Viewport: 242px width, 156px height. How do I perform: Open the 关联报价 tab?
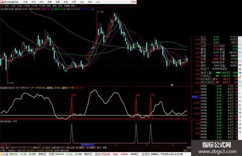click(12, 150)
